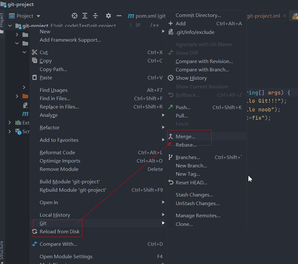Click the Merge fork icon
This screenshot has height=264, width=298.
point(171,136)
